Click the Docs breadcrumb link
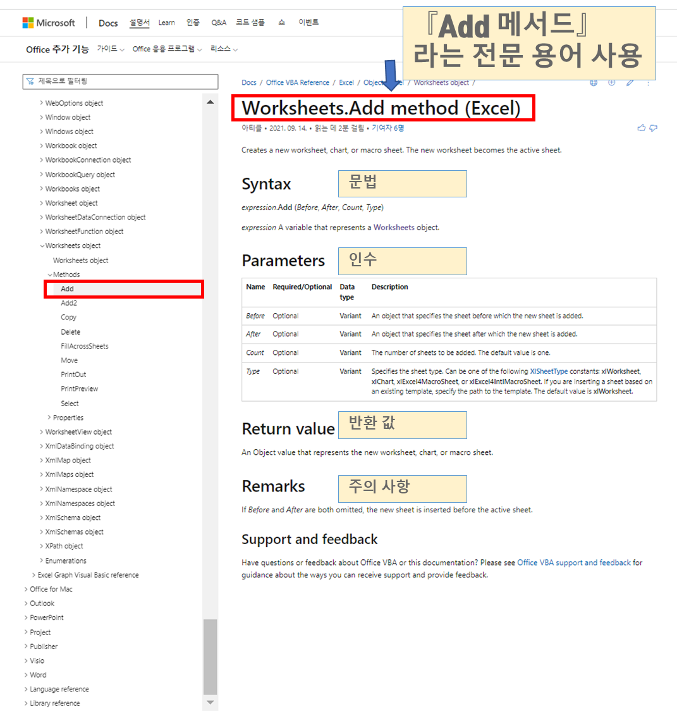Image resolution: width=677 pixels, height=718 pixels. pyautogui.click(x=249, y=82)
